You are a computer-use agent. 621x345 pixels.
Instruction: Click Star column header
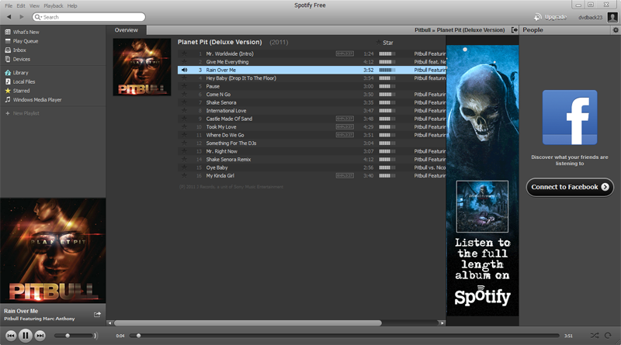(384, 43)
